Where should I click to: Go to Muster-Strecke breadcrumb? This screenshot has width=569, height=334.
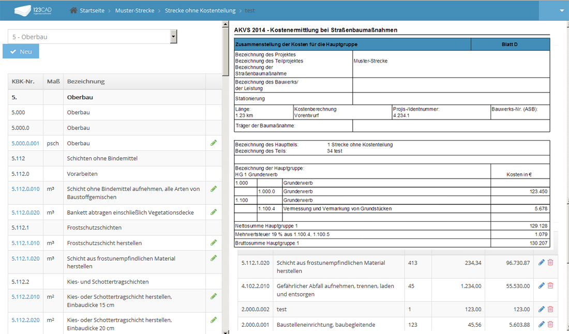pyautogui.click(x=134, y=10)
